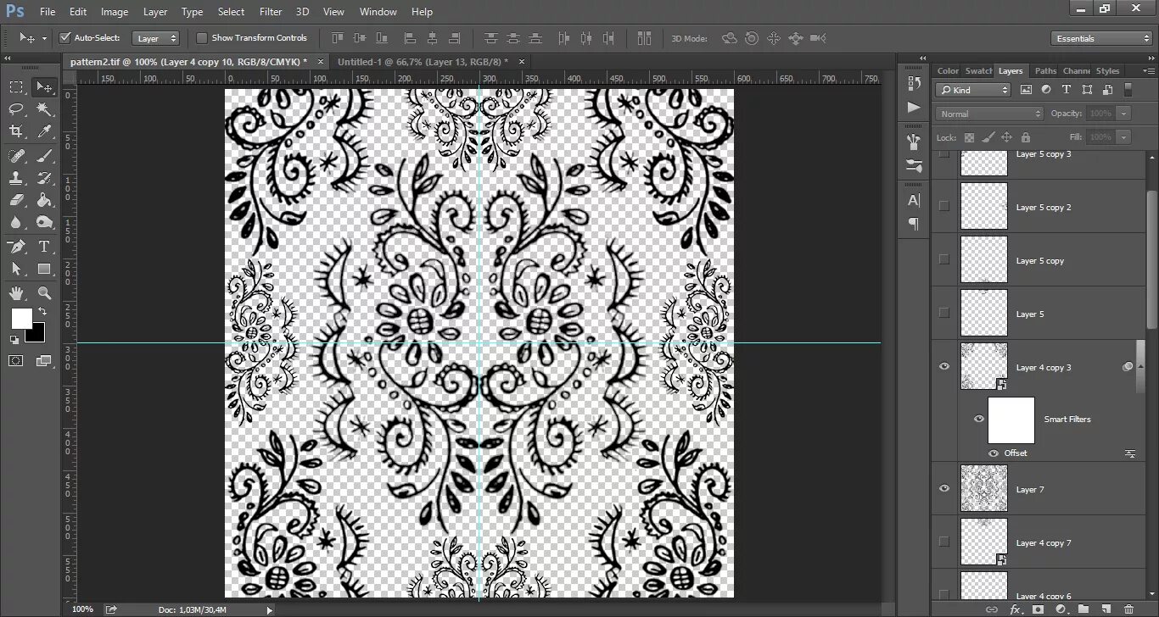Change the screen mode
This screenshot has width=1159, height=617.
pyautogui.click(x=44, y=360)
